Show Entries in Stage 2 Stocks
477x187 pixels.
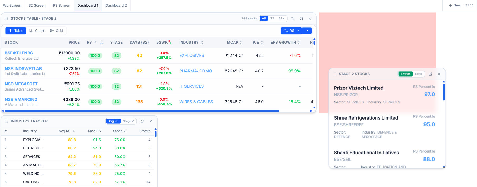(x=406, y=74)
